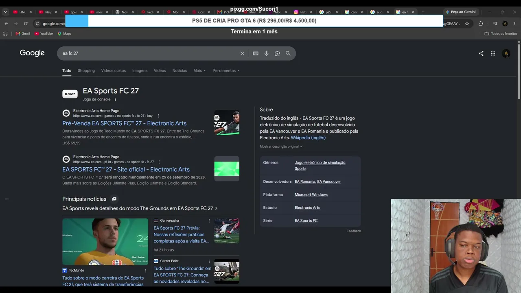Open the Chrome apps grid in the bookmarks bar
This screenshot has height=293, width=521.
[5, 33]
